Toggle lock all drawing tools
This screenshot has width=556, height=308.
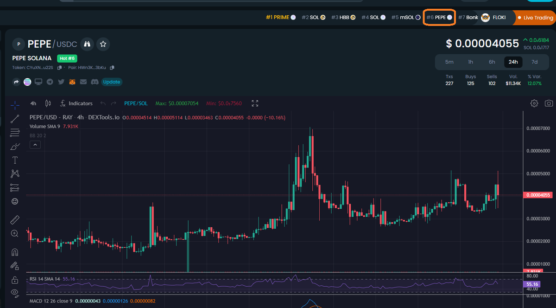coord(15,280)
